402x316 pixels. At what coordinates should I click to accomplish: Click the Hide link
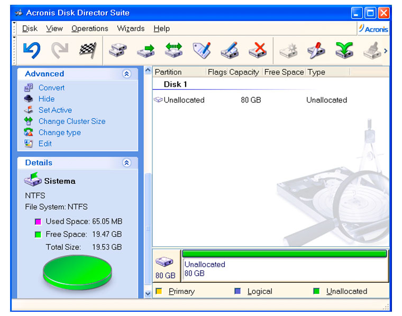click(x=47, y=99)
